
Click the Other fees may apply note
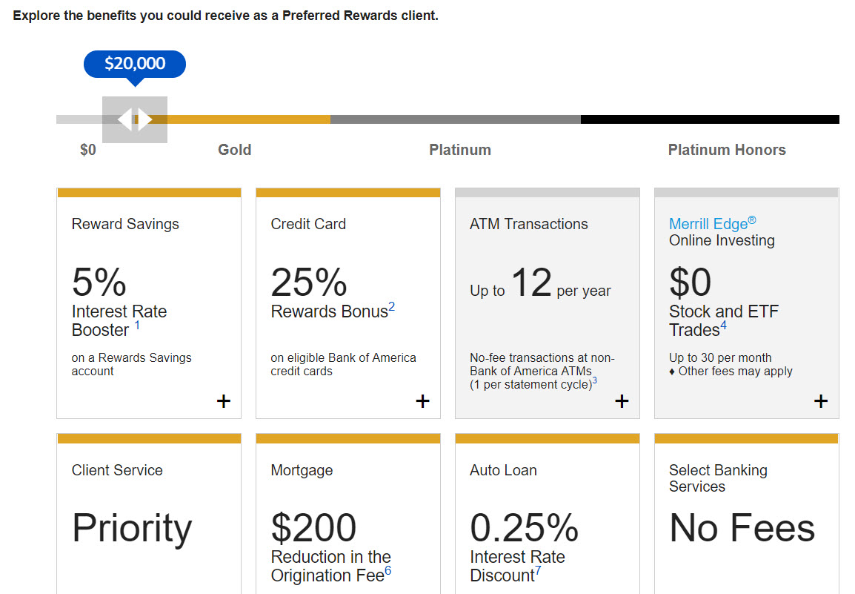click(x=731, y=372)
